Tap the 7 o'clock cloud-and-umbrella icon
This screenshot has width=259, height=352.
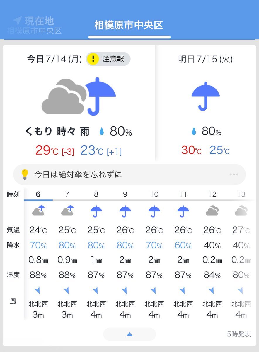pos(67,211)
